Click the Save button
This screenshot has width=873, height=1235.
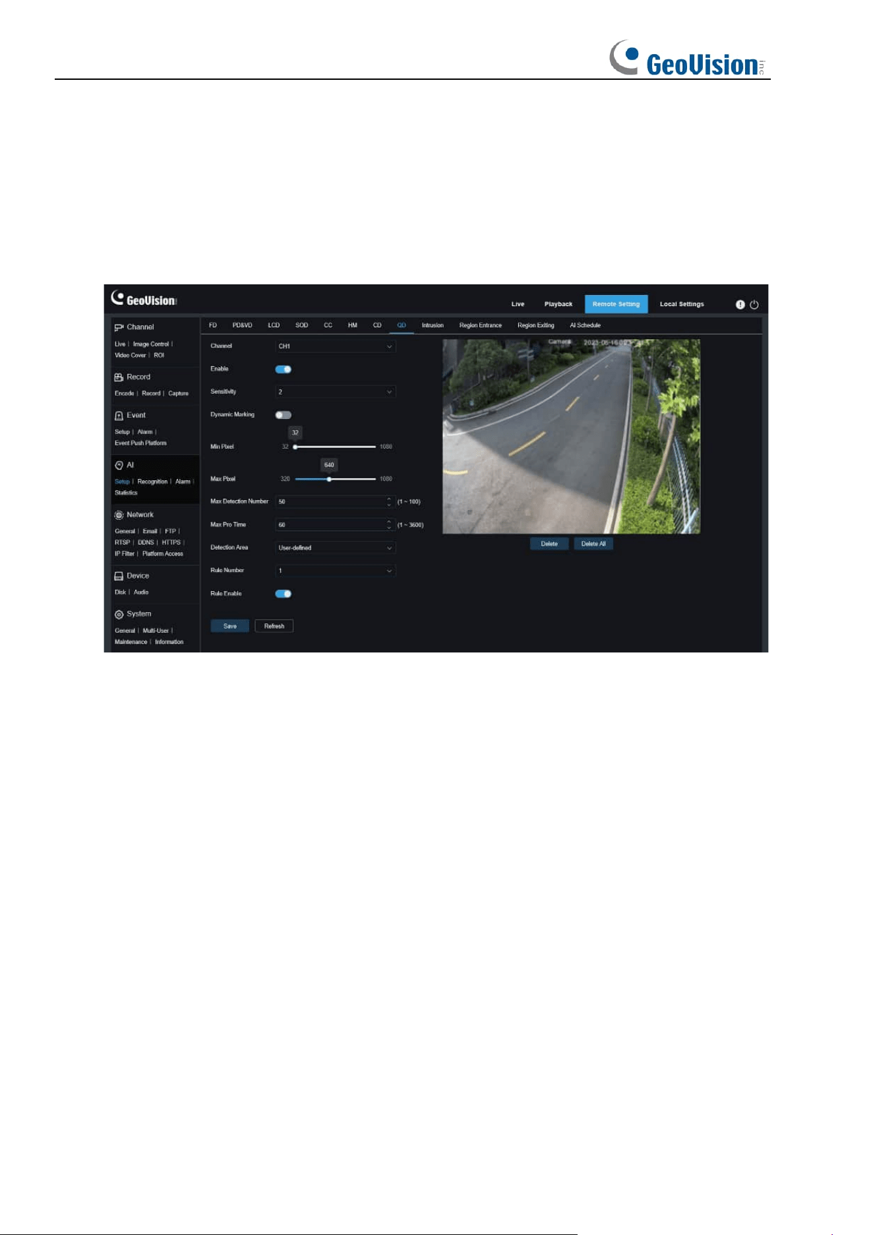click(229, 626)
